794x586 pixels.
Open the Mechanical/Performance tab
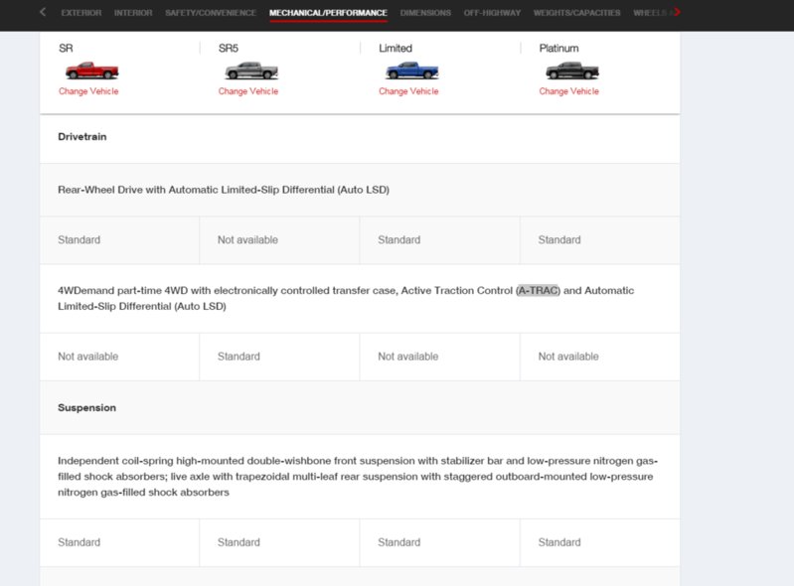[328, 13]
